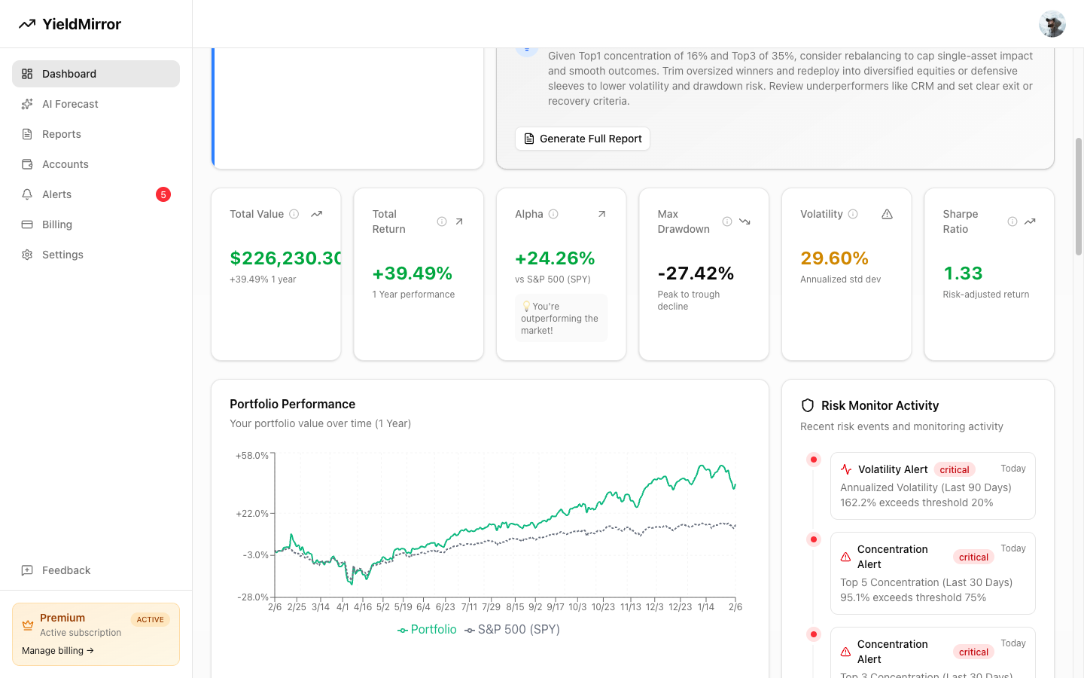Click Generate Full Report button

pyautogui.click(x=583, y=139)
